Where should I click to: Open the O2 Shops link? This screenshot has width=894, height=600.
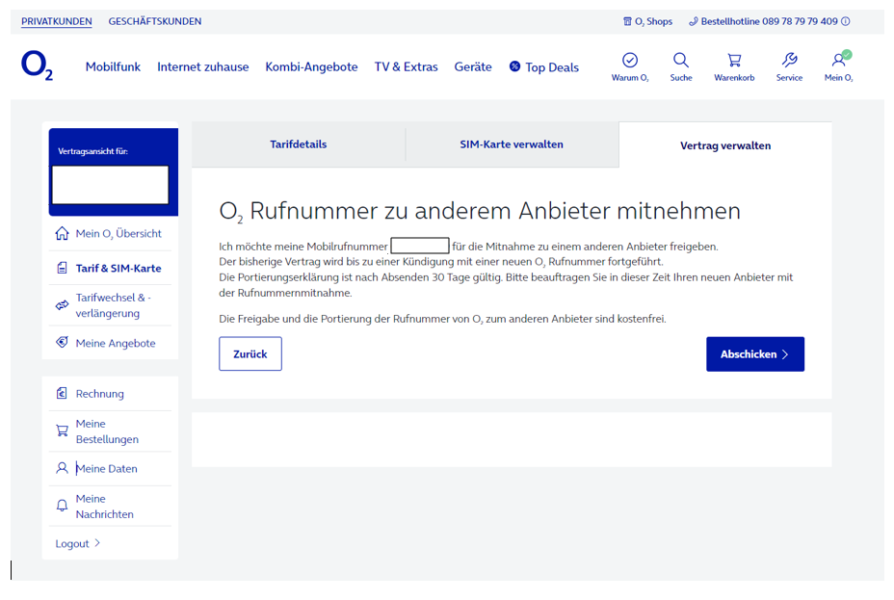[647, 21]
